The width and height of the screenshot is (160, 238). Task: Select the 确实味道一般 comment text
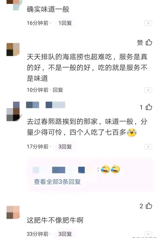click(48, 9)
